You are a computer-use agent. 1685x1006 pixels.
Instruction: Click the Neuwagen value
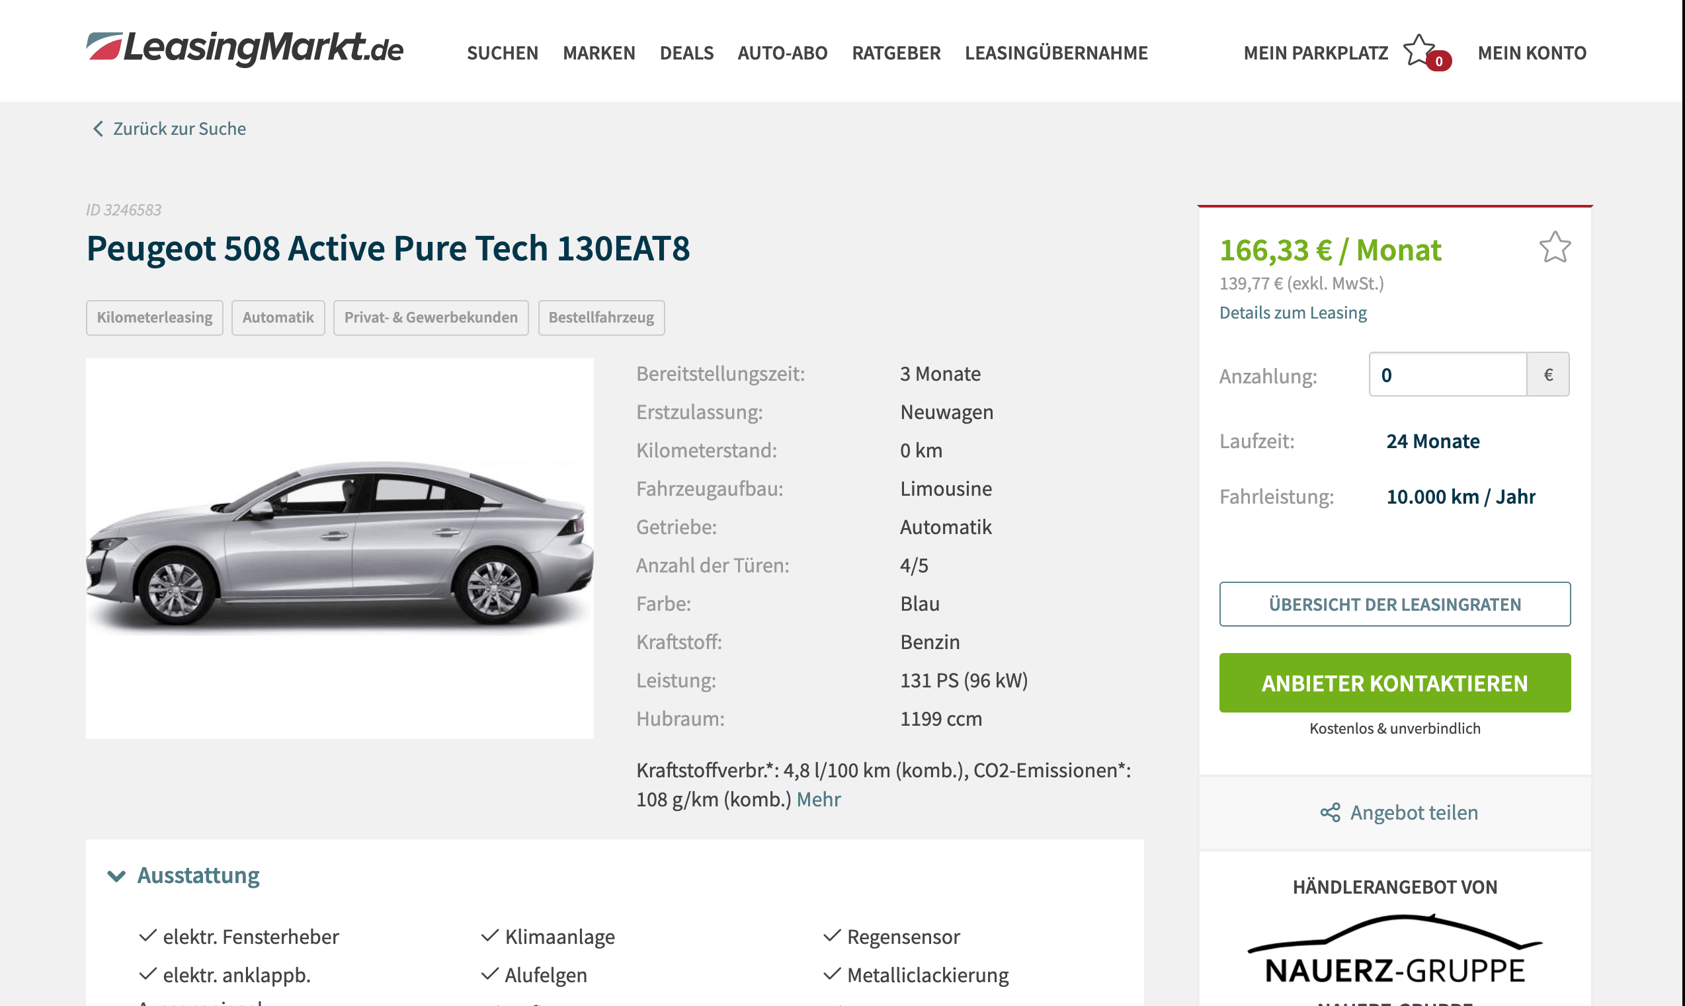(x=946, y=412)
